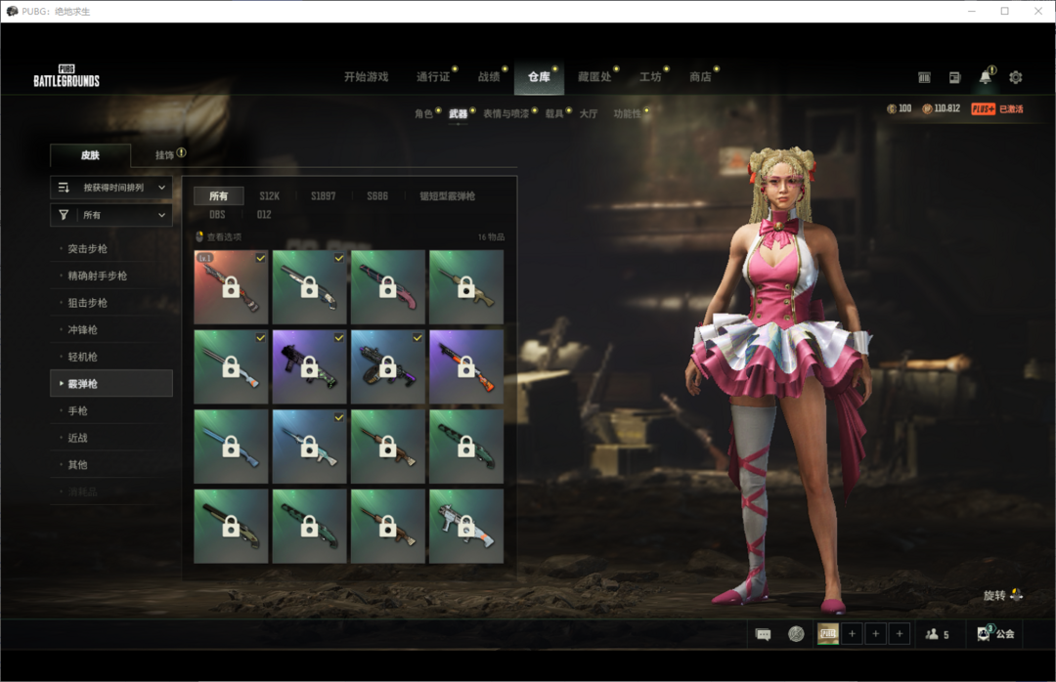Click the BP balance 110.812
Image resolution: width=1056 pixels, height=682 pixels.
(941, 108)
